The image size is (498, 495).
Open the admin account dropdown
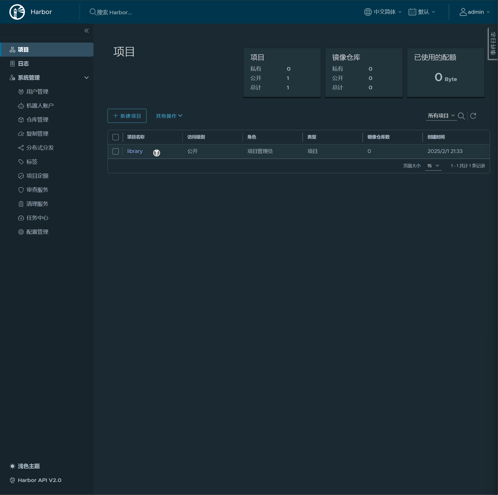coord(475,12)
